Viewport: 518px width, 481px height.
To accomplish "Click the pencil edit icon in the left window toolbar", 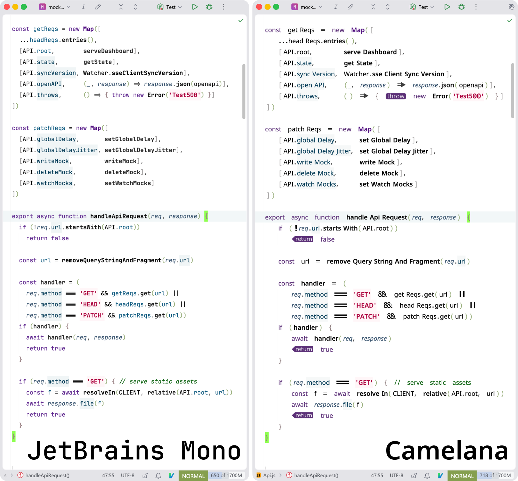I will [98, 7].
